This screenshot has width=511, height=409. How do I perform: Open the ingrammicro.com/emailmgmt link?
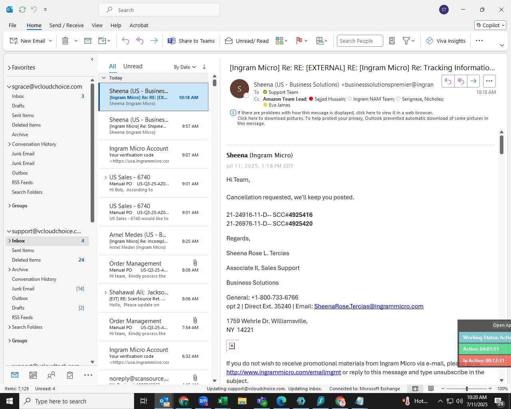283,372
